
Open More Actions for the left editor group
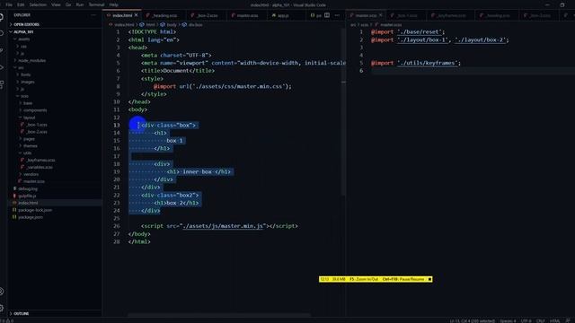[337, 15]
